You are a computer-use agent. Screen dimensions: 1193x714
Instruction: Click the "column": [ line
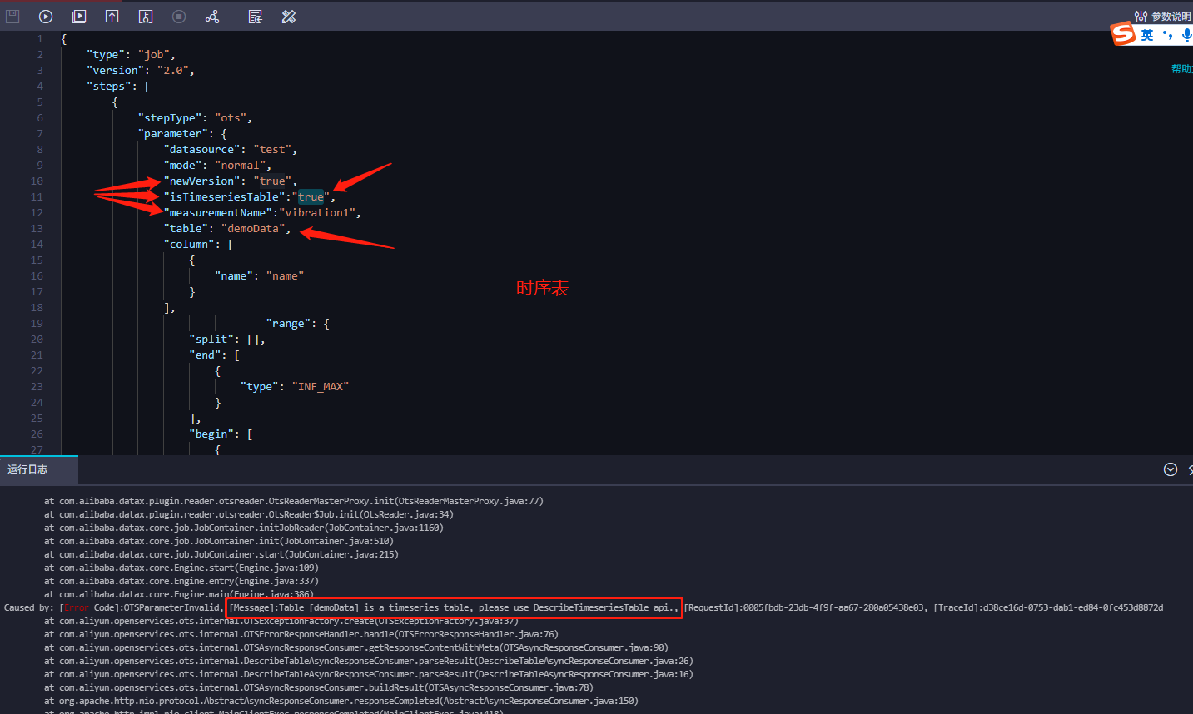(198, 244)
